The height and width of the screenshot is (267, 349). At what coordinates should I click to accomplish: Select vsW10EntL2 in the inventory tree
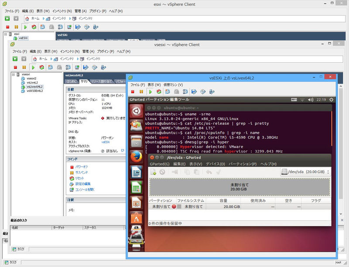(35, 91)
